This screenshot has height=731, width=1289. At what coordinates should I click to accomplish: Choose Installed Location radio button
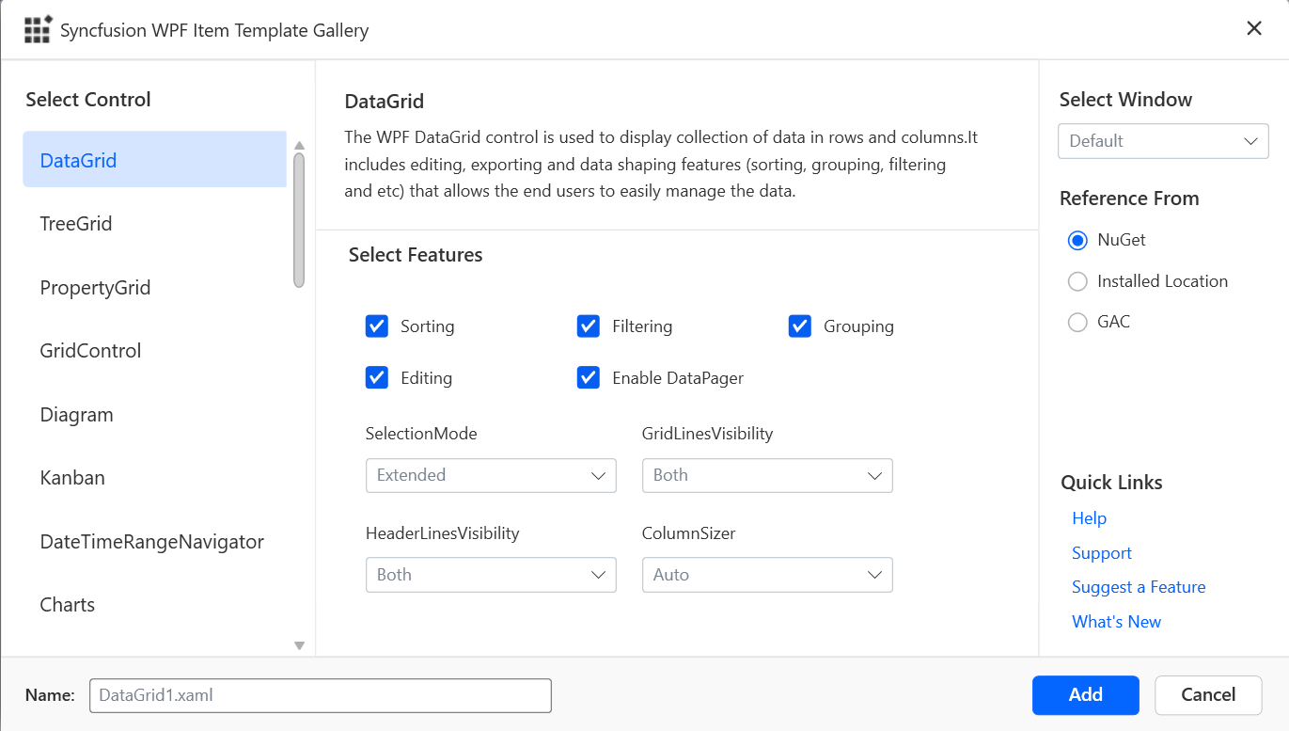(x=1077, y=281)
